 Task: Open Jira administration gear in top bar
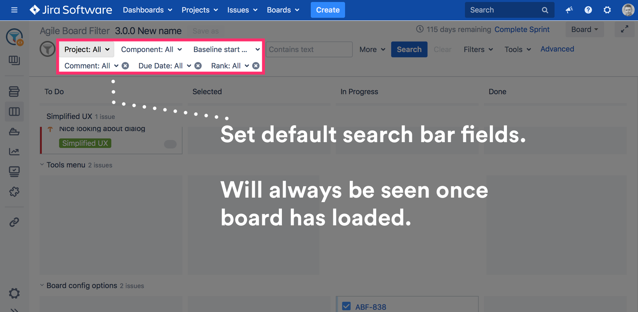point(607,10)
